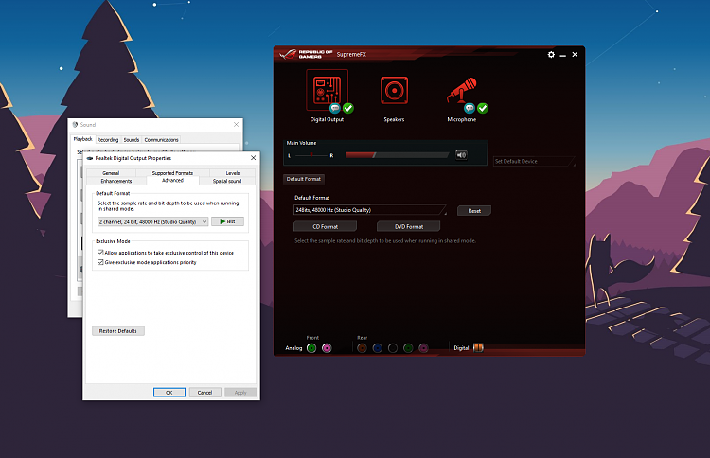The width and height of the screenshot is (710, 458).
Task: Click chat bubble badge on Microphone
Action: click(x=470, y=108)
